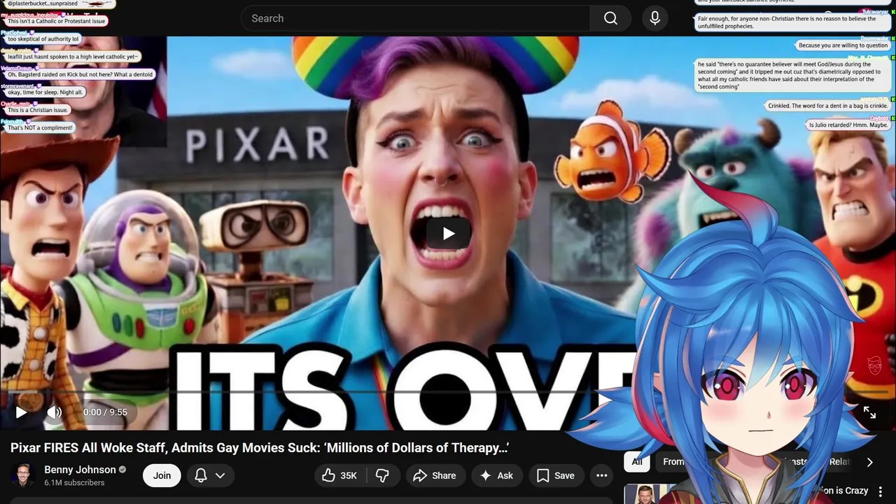Click chat message 'Because you are willing to question'
The height and width of the screenshot is (504, 896).
click(843, 45)
